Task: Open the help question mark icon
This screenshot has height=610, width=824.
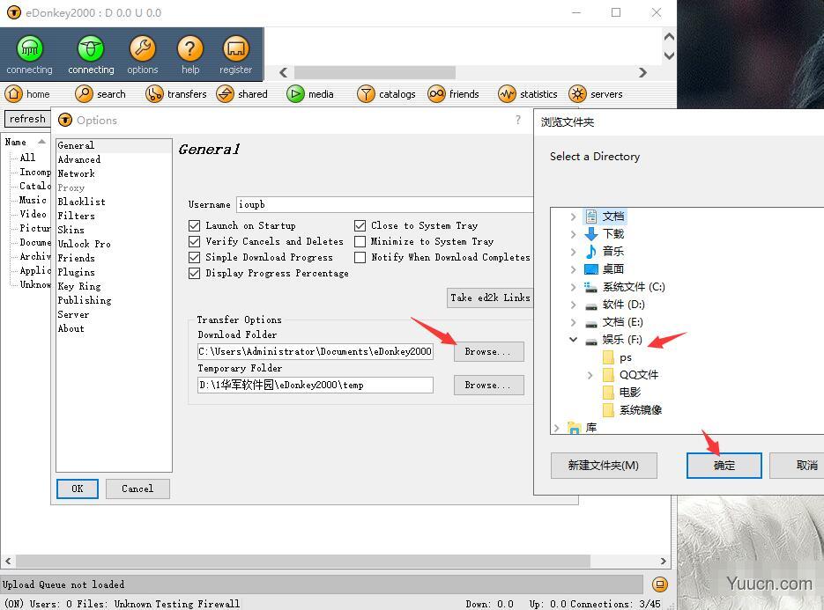Action: point(190,48)
